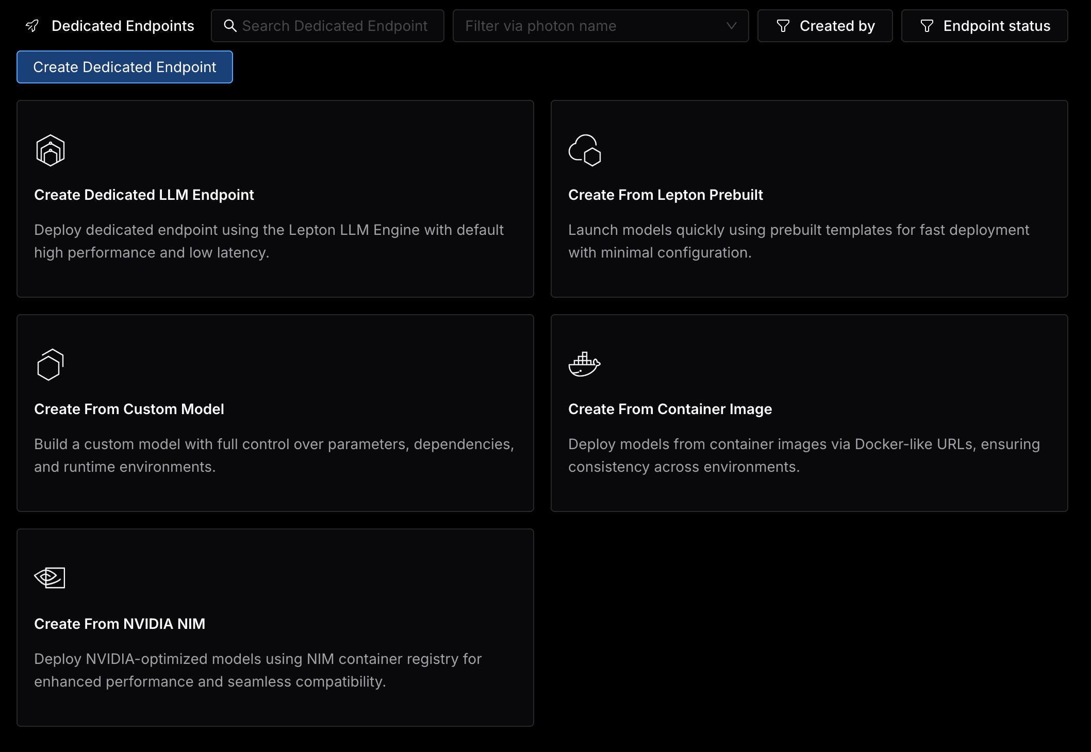The width and height of the screenshot is (1091, 752).
Task: Click the rocket icon beside Dedicated Endpoints
Action: 32,26
